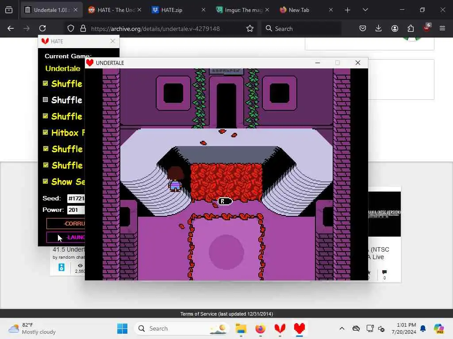Open the Firefox View icon left of tabs
453x339 pixels.
tap(9, 10)
